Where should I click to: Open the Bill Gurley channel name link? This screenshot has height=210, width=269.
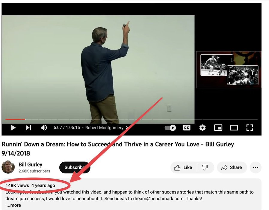click(30, 164)
